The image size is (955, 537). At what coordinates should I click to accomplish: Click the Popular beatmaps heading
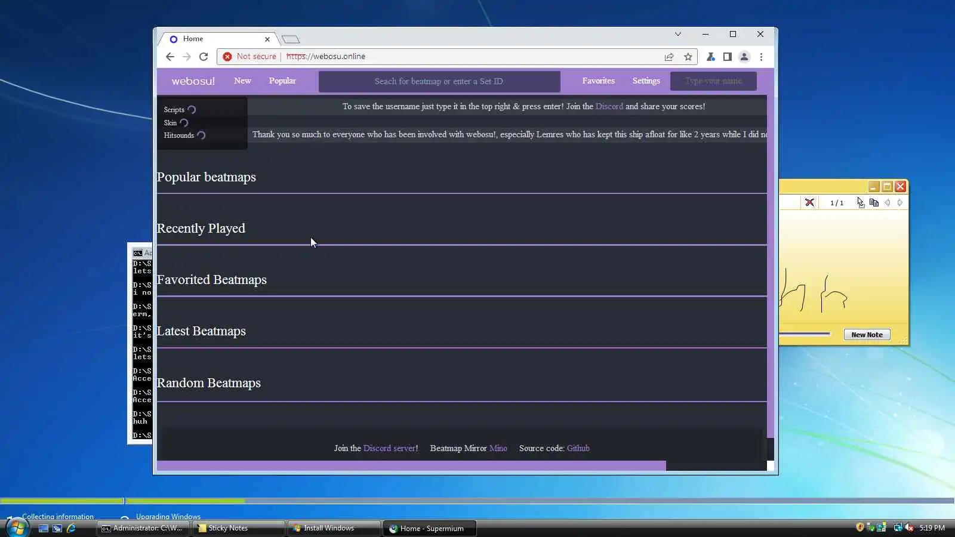point(207,177)
